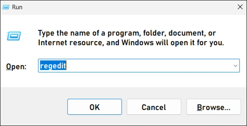Dismiss the dialog with Cancel
This screenshot has width=247, height=126.
153,107
